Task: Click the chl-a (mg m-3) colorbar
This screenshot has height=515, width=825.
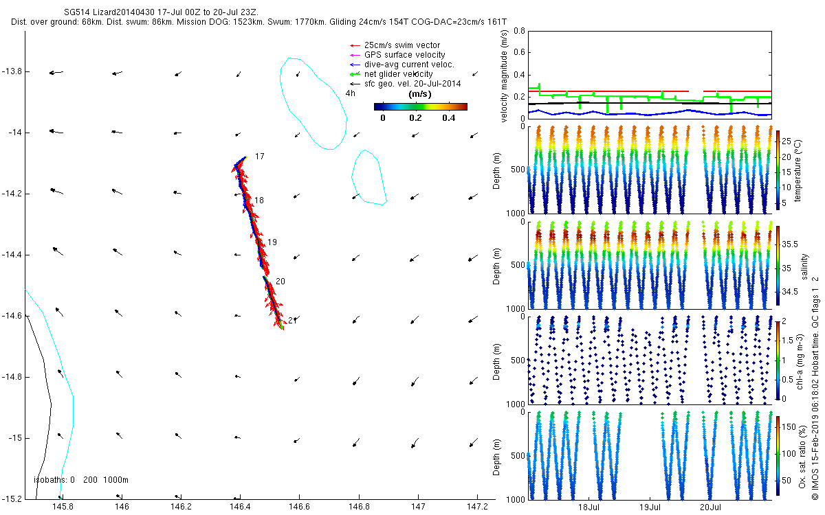Action: (778, 360)
